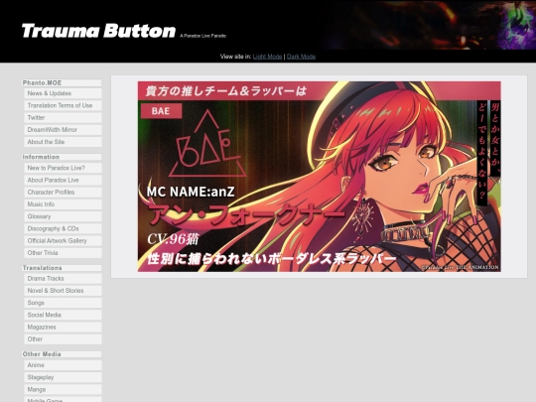
Task: Switch site to Dark Mode
Action: (301, 57)
